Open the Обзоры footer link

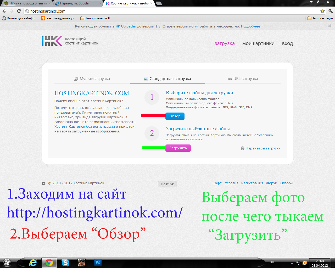tap(287, 183)
